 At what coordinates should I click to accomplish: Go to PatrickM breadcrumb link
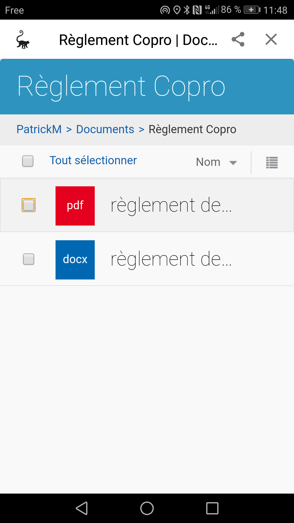[39, 129]
